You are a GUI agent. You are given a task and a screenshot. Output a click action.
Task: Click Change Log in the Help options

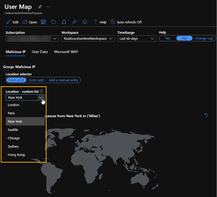(204, 39)
